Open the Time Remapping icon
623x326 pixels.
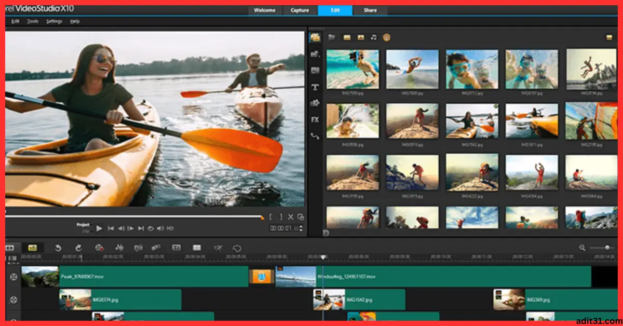218,248
